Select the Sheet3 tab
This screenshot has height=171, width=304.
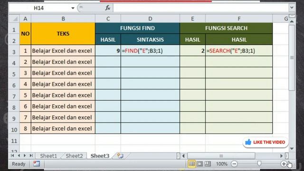pyautogui.click(x=100, y=156)
